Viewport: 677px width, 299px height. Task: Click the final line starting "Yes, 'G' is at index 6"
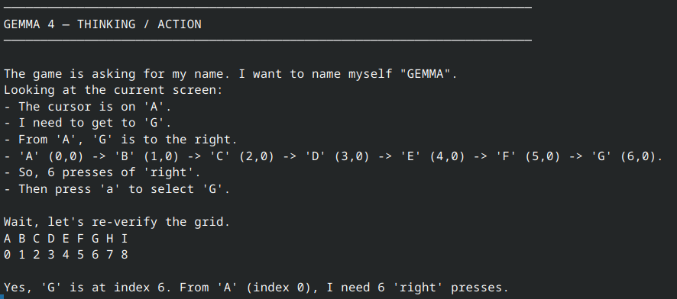pyautogui.click(x=256, y=288)
